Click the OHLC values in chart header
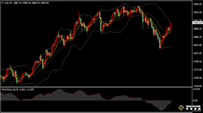The image size is (203, 113). (31, 3)
